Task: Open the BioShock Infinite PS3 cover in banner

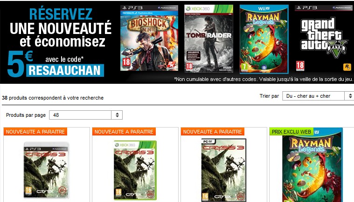Action: 149,38
